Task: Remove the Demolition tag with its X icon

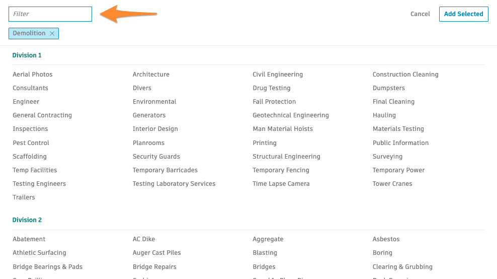Action: (x=52, y=34)
